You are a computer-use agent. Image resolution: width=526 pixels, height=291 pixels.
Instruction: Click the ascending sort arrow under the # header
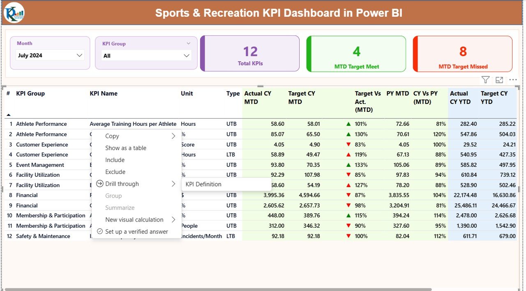coord(8,115)
